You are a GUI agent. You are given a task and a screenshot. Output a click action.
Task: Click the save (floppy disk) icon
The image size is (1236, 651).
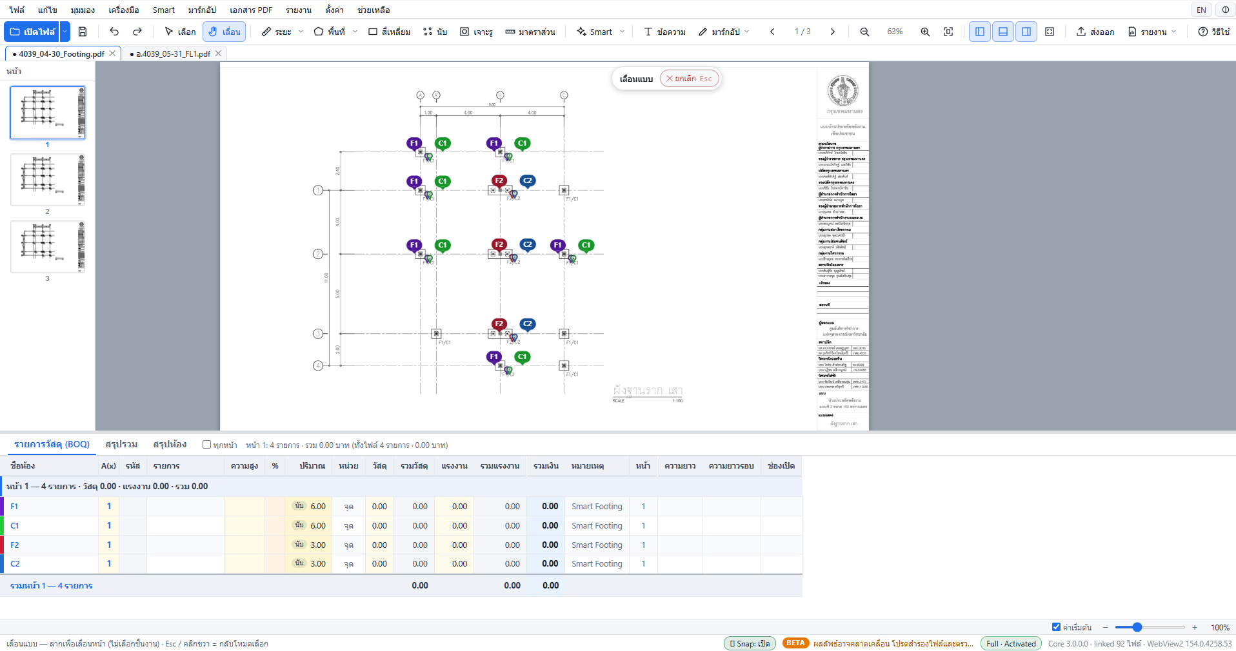point(83,32)
